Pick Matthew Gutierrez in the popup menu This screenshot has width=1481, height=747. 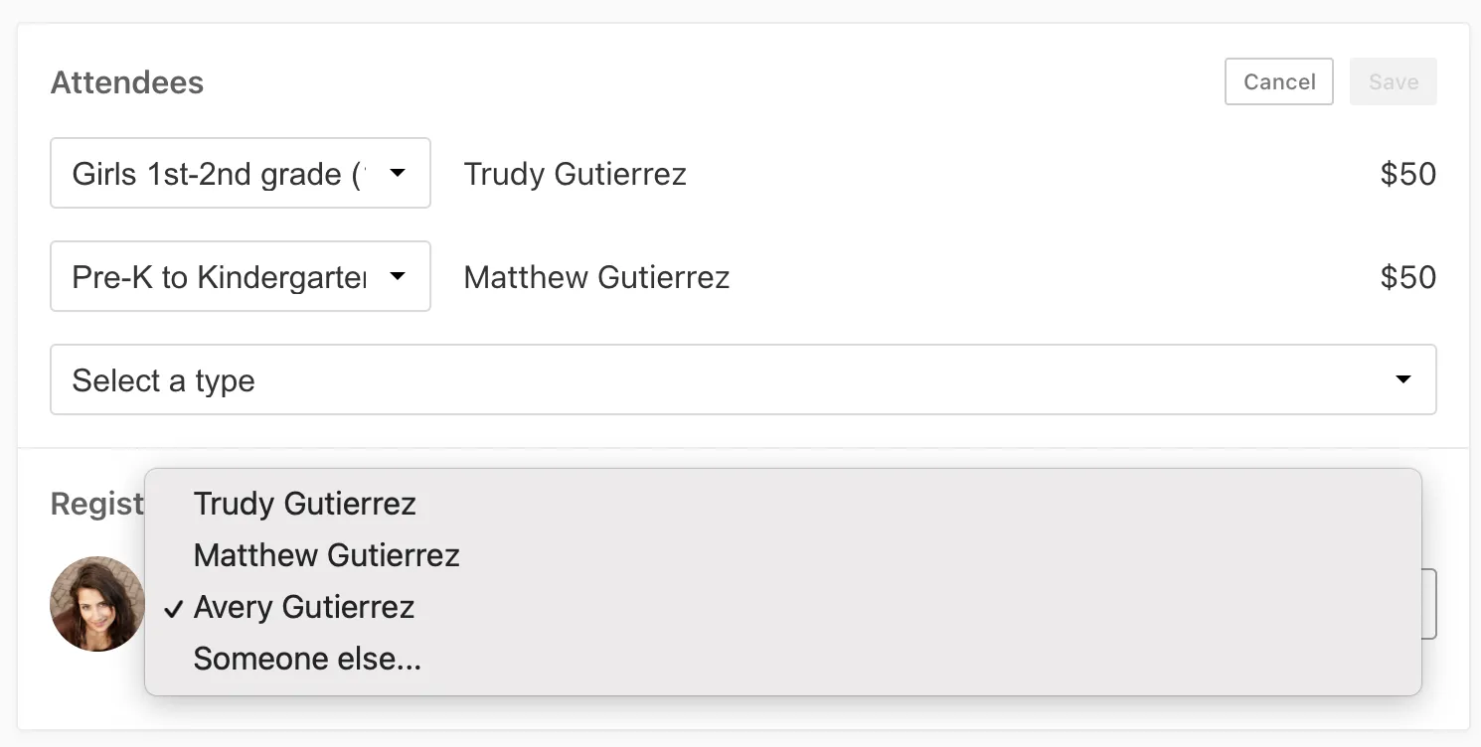tap(326, 555)
